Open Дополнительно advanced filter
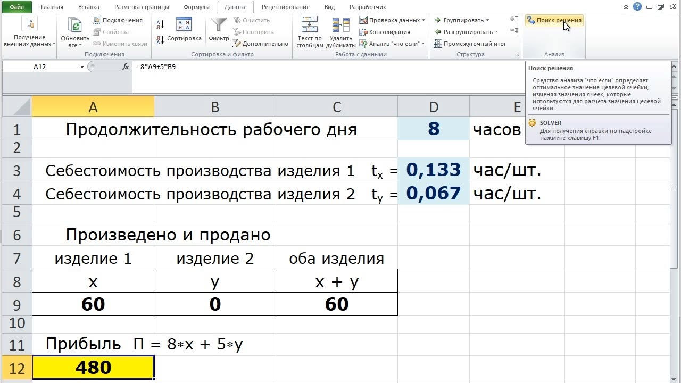Screen dimensions: 681x383 [x=261, y=44]
